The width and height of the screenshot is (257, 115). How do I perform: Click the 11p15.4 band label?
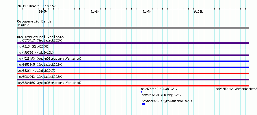[23, 25]
